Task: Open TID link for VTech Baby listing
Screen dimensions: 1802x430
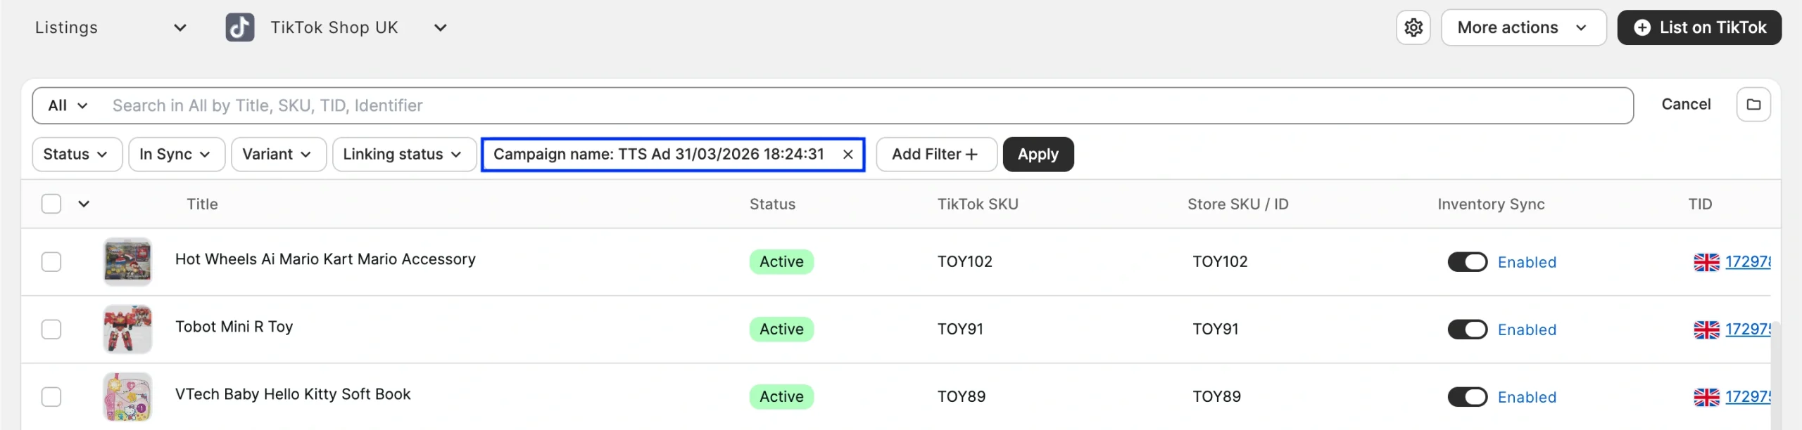Action: 1748,397
